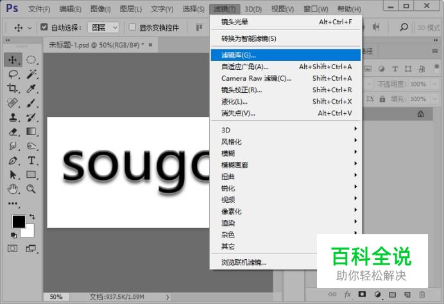Select the Horizontal Type tool

point(31,161)
